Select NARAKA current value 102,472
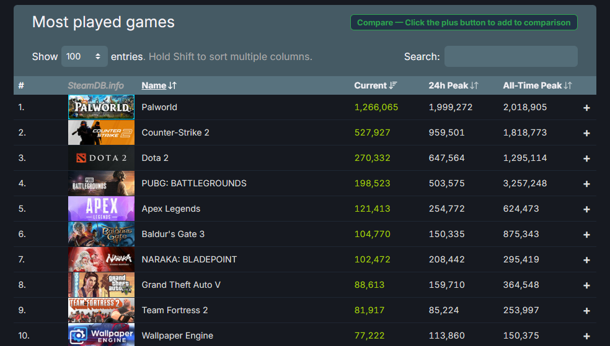This screenshot has width=610, height=346. [x=373, y=259]
